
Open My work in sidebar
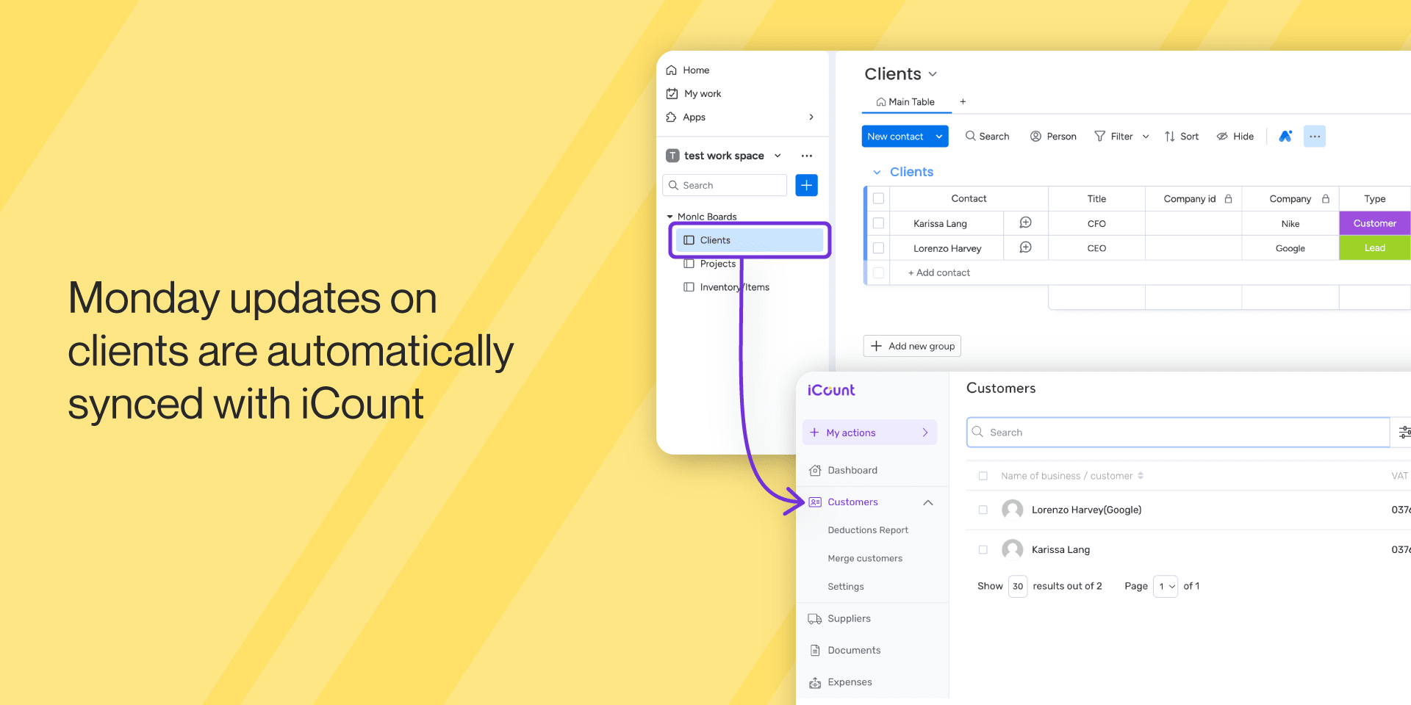point(694,93)
